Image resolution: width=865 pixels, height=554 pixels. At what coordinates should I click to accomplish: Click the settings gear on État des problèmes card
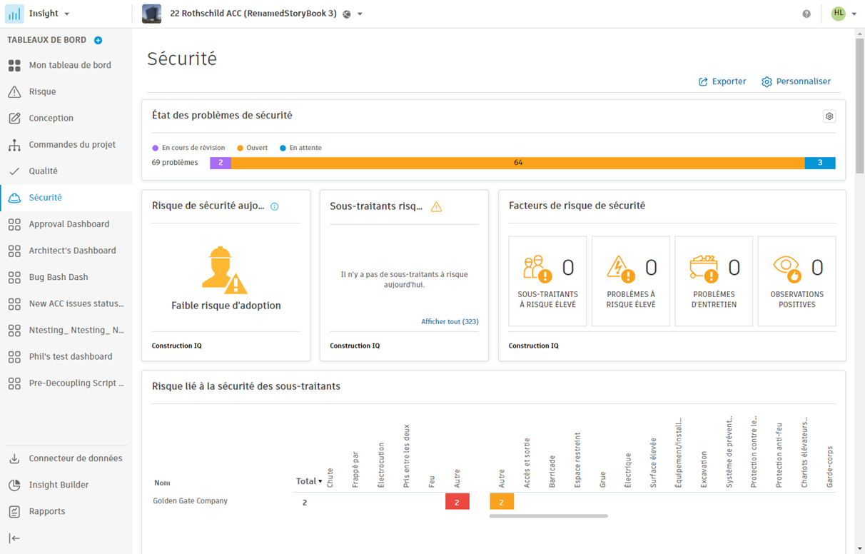829,116
